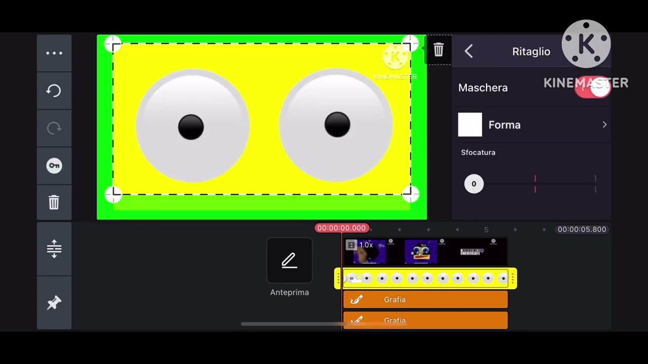The image size is (648, 364).
Task: Click the timeline horizontal scrollbar
Action: click(324, 324)
